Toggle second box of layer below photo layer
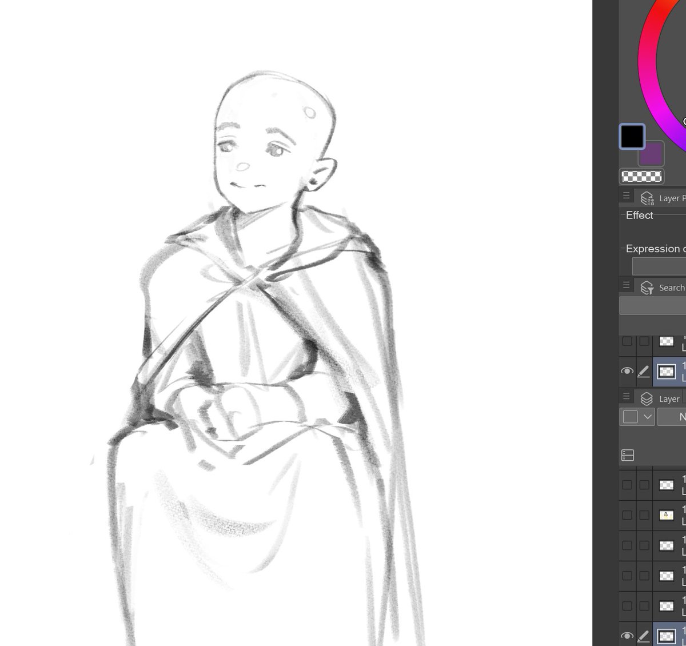686x646 pixels. [x=644, y=545]
